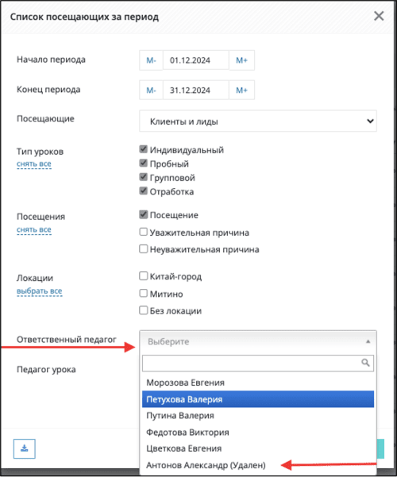Collapse the Ответственный педагог dropdown
The image size is (397, 477).
point(258,341)
